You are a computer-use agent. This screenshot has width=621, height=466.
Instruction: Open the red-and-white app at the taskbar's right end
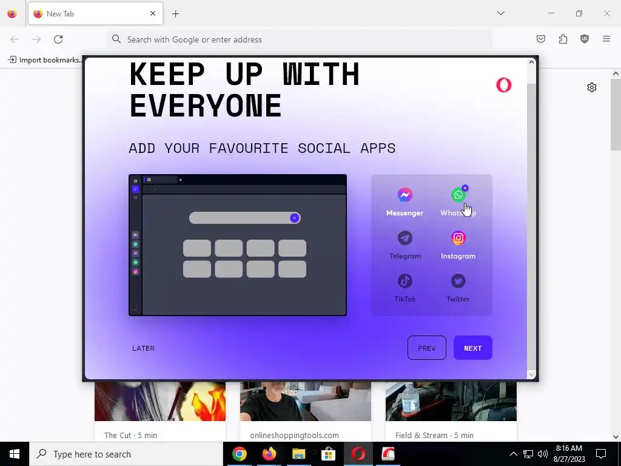coord(388,454)
